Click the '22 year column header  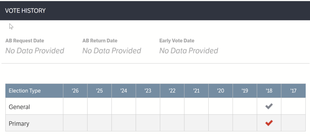(172, 91)
